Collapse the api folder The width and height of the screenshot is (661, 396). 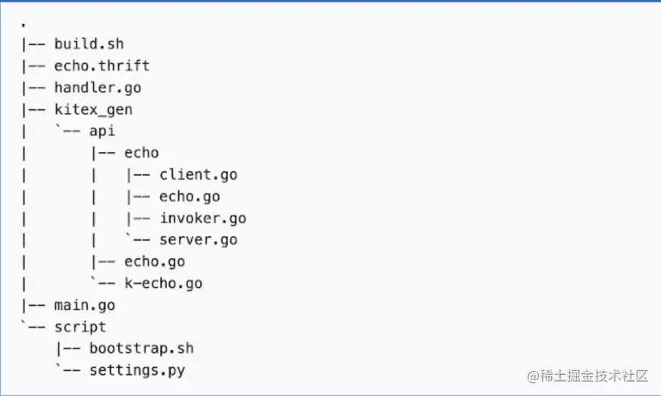pyautogui.click(x=102, y=131)
